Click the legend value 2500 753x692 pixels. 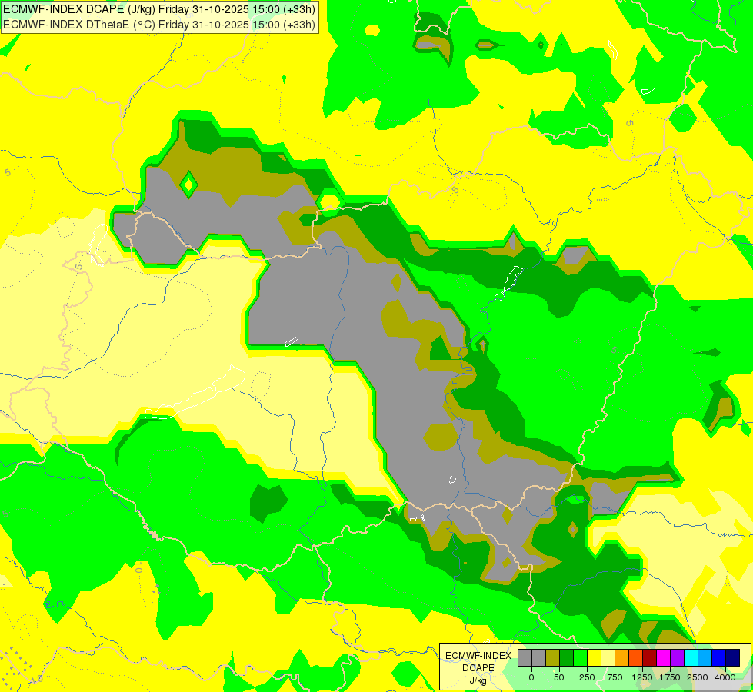(698, 677)
